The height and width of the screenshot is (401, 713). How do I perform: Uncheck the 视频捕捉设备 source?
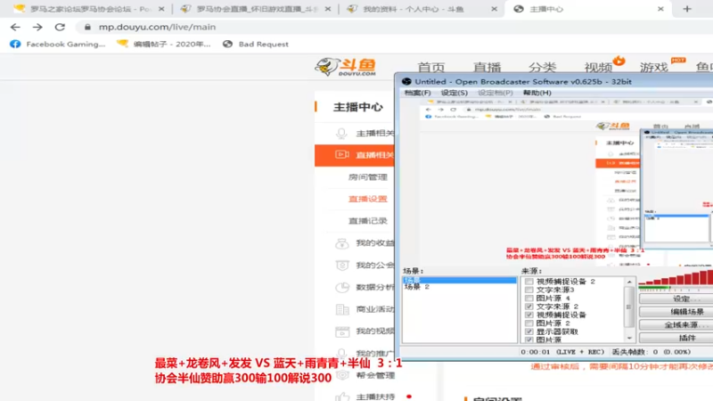click(529, 315)
